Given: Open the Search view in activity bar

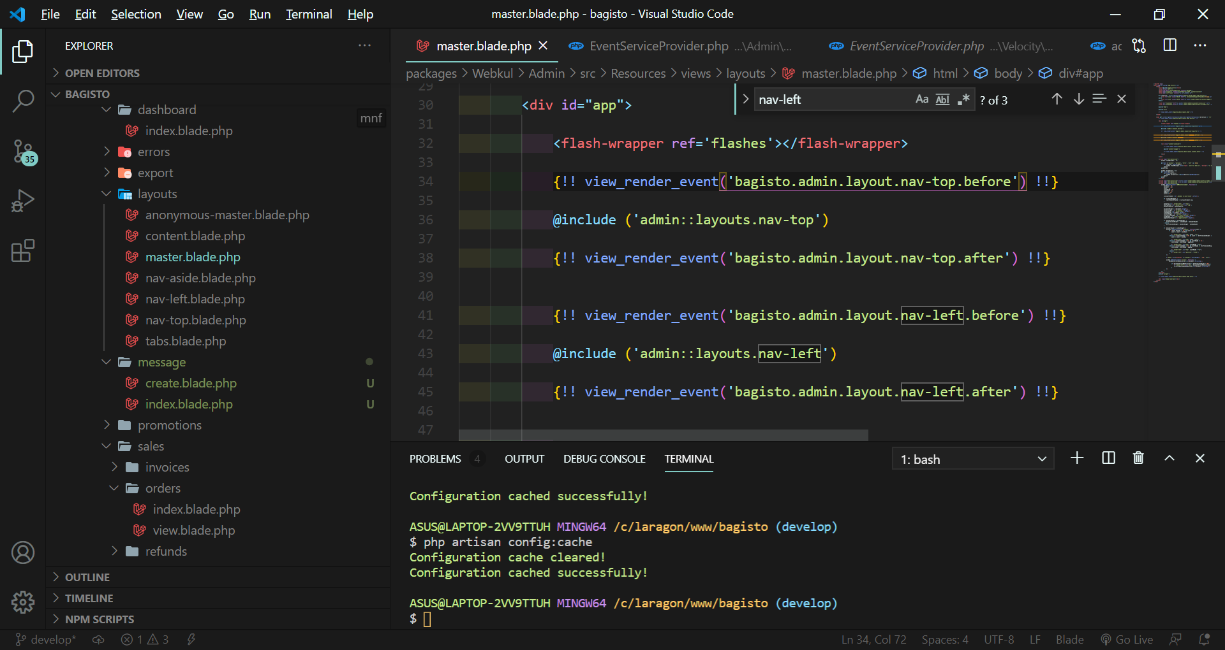Looking at the screenshot, I should coord(23,101).
